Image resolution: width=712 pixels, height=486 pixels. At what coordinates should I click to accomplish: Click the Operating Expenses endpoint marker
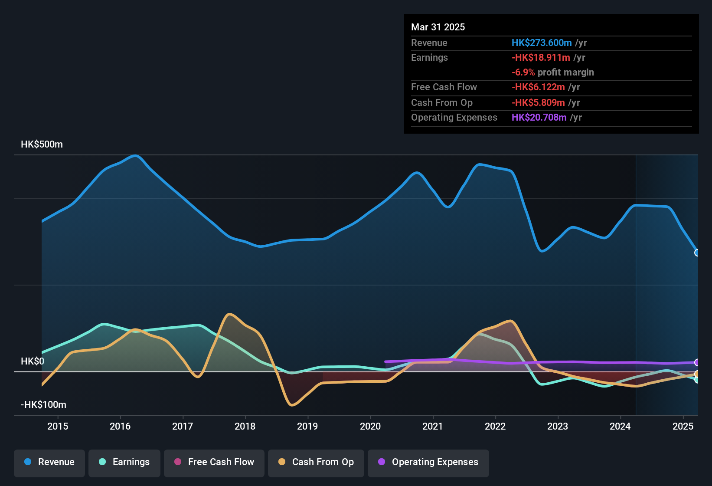click(x=697, y=362)
